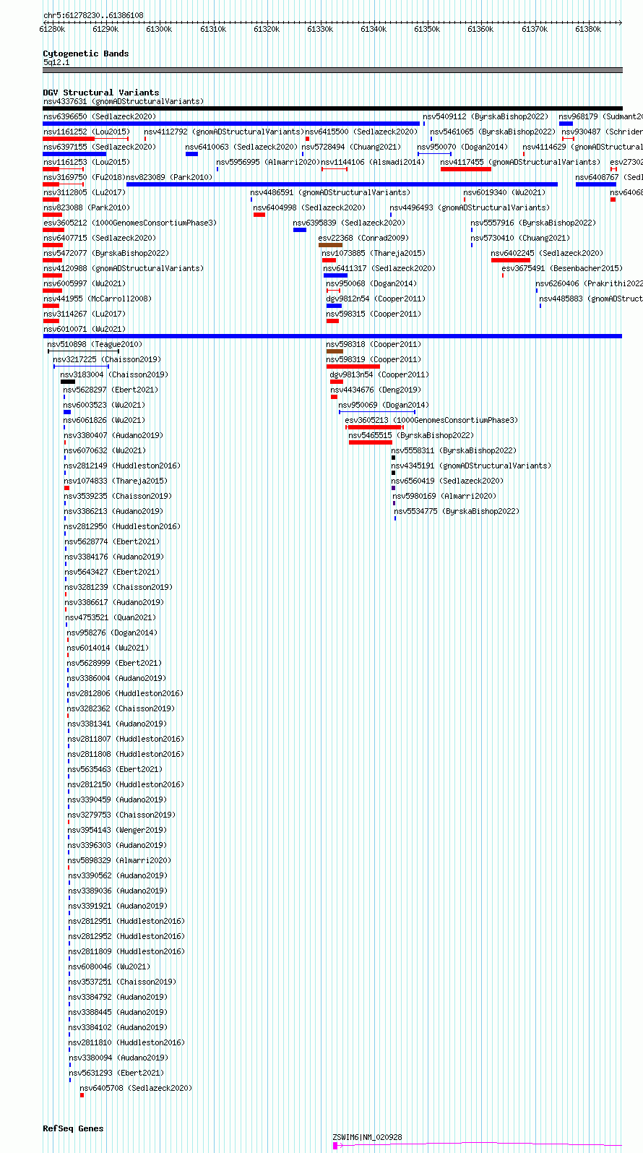The height and width of the screenshot is (1153, 643).
Task: Open esv3675491 (Besenbacher2015) variant
Action: point(562,268)
